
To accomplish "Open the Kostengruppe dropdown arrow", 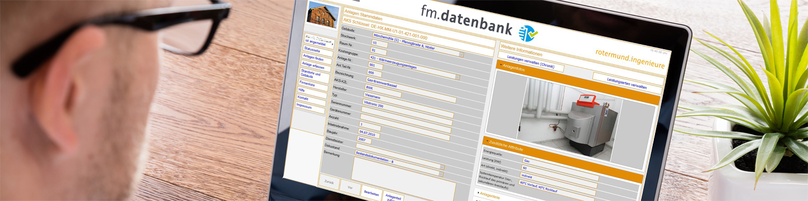I will [x=461, y=54].
